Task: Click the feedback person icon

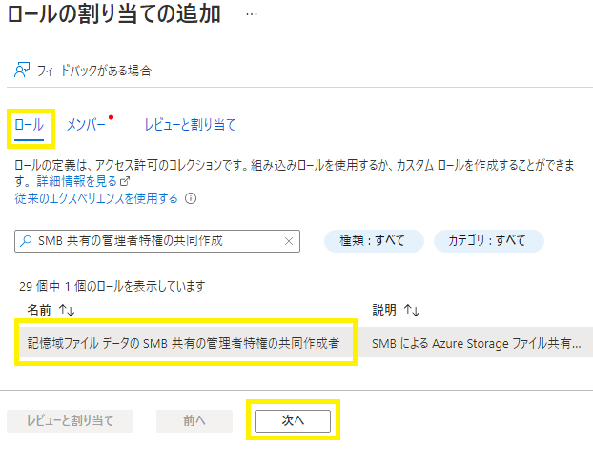Action: (23, 71)
